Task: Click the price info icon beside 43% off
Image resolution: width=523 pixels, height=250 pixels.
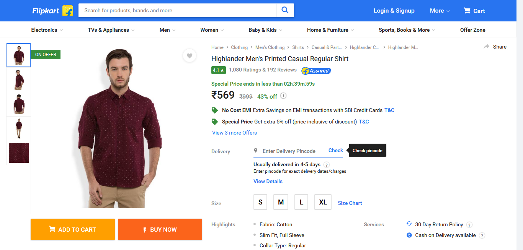Action: (x=283, y=96)
